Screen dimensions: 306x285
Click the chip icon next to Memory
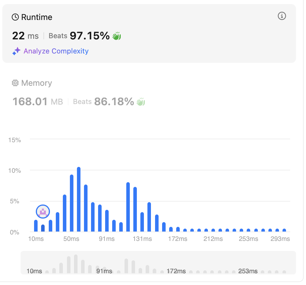point(15,83)
